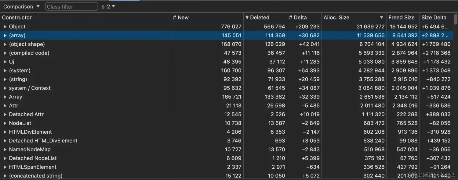Image resolution: width=458 pixels, height=180 pixels.
Task: Click the Class filter input field
Action: pyautogui.click(x=71, y=6)
